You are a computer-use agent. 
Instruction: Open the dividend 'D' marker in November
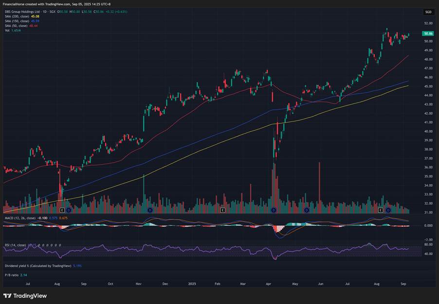[x=150, y=210]
